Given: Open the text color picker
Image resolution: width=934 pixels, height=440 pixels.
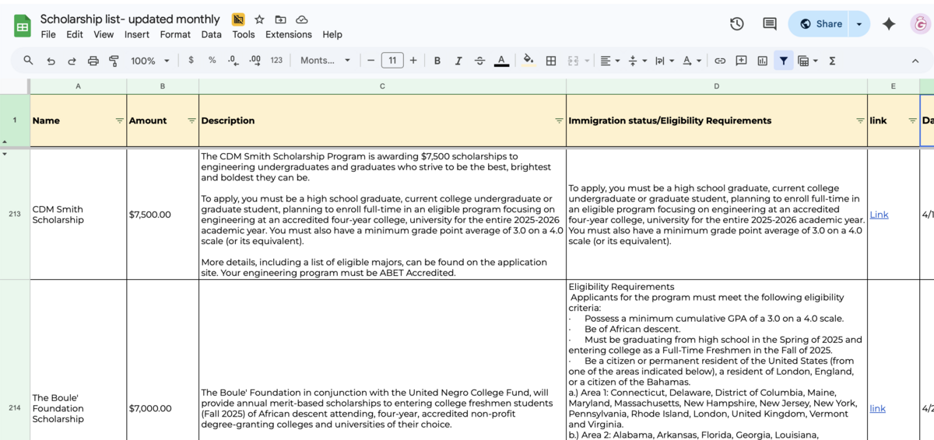Looking at the screenshot, I should click(x=501, y=61).
